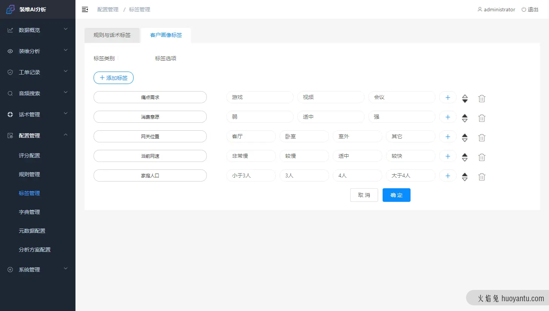Viewport: 549px width, 311px height.
Task: Reorder 痛点需求 row with sort arrows
Action: click(x=465, y=99)
